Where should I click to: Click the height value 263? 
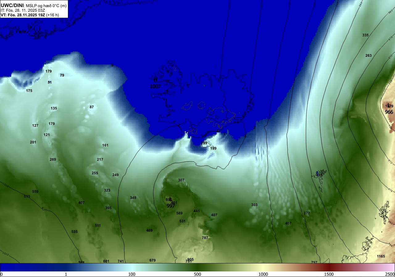[368, 56]
